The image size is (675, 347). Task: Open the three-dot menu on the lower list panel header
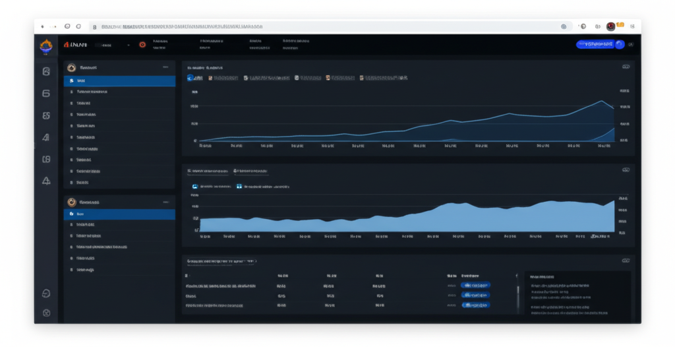point(165,202)
